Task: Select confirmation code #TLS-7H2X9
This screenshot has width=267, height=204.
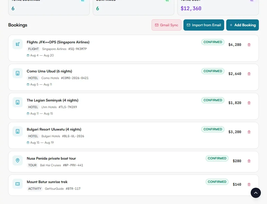Action: pos(68,107)
